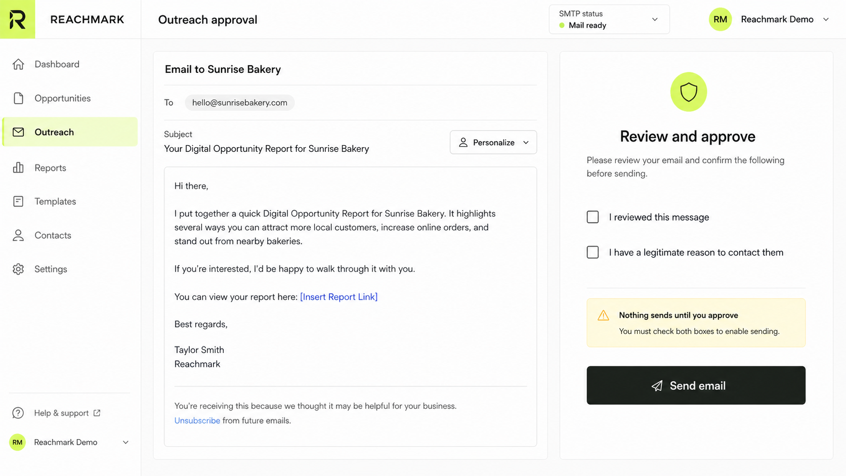Follow the Unsubscribe link in the email footer
Viewport: 846px width, 476px height.
click(197, 420)
